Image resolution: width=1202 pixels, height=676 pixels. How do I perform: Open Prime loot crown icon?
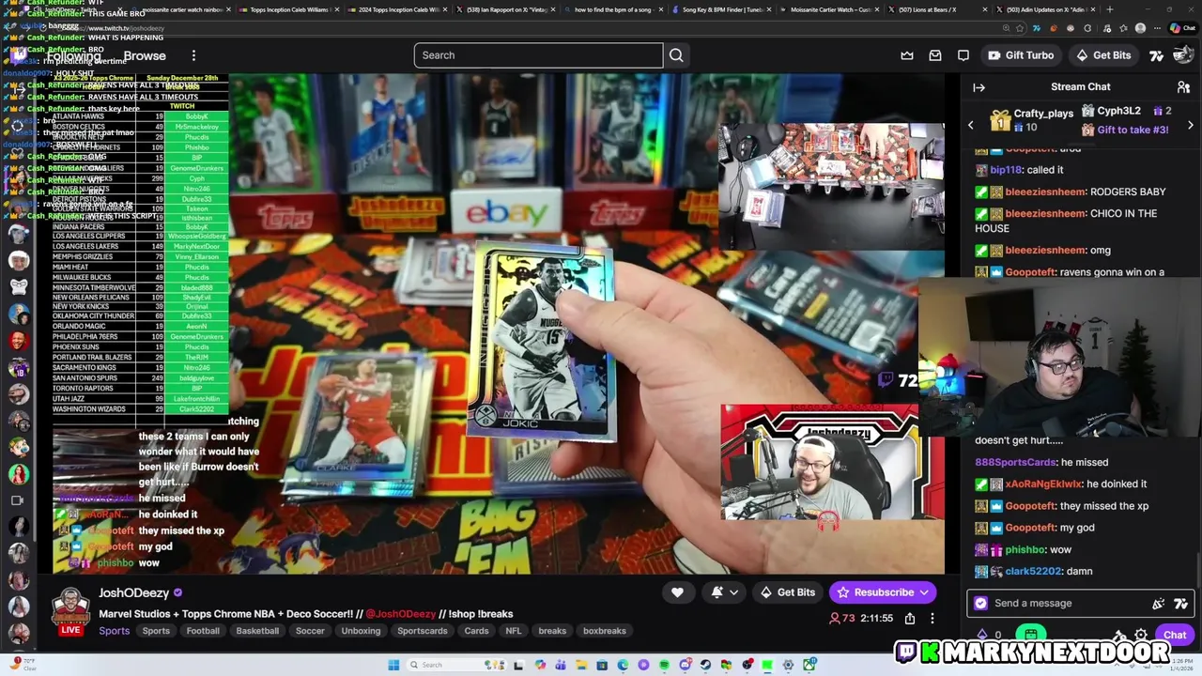pos(907,55)
